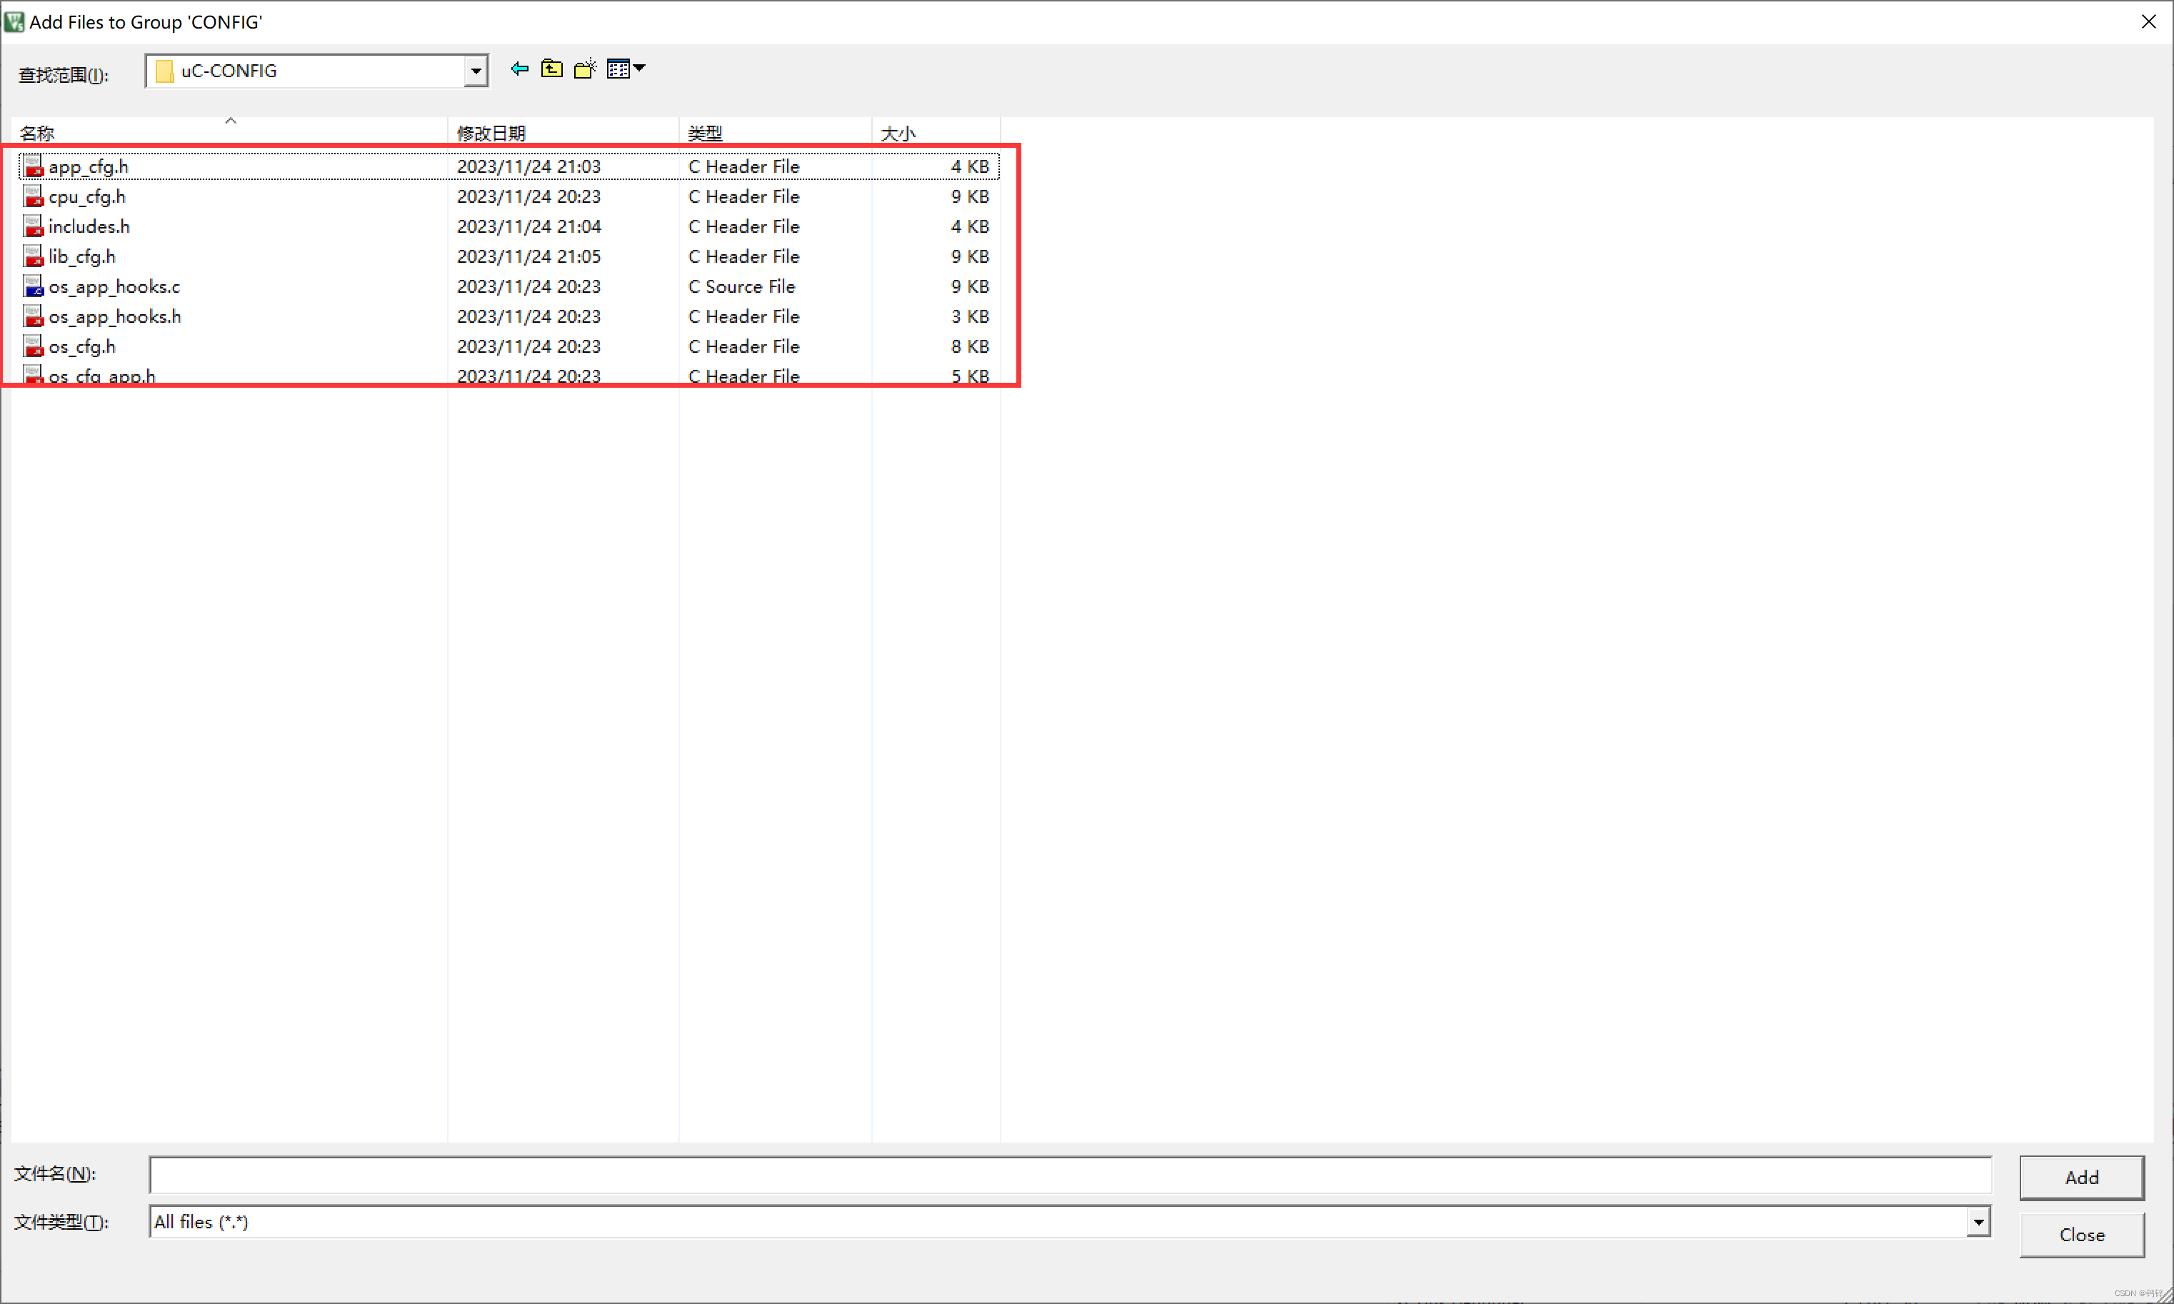Select os_cfg.h in the file list
The height and width of the screenshot is (1304, 2174).
pyautogui.click(x=81, y=346)
